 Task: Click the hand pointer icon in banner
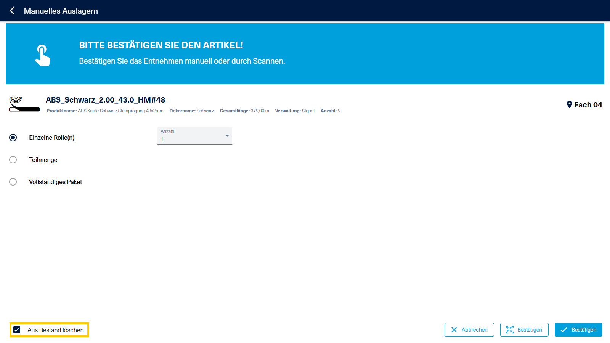coord(42,55)
